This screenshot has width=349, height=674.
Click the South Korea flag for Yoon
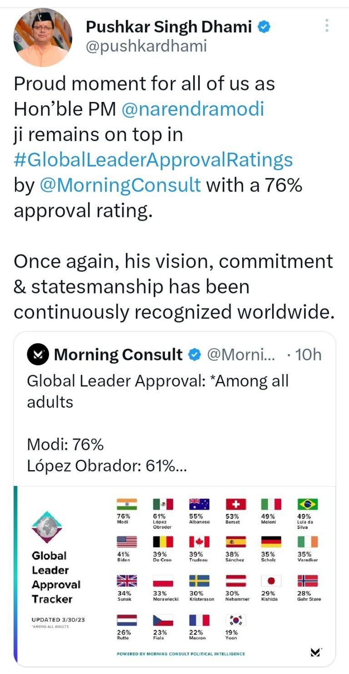pos(235,620)
